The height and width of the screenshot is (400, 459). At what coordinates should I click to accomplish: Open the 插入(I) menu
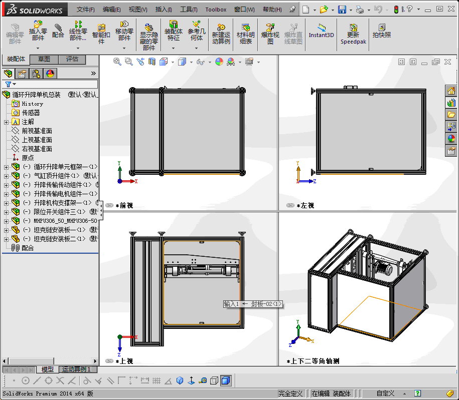(164, 10)
